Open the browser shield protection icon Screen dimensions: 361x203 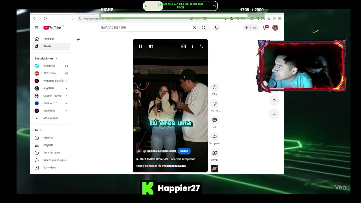pos(274,19)
